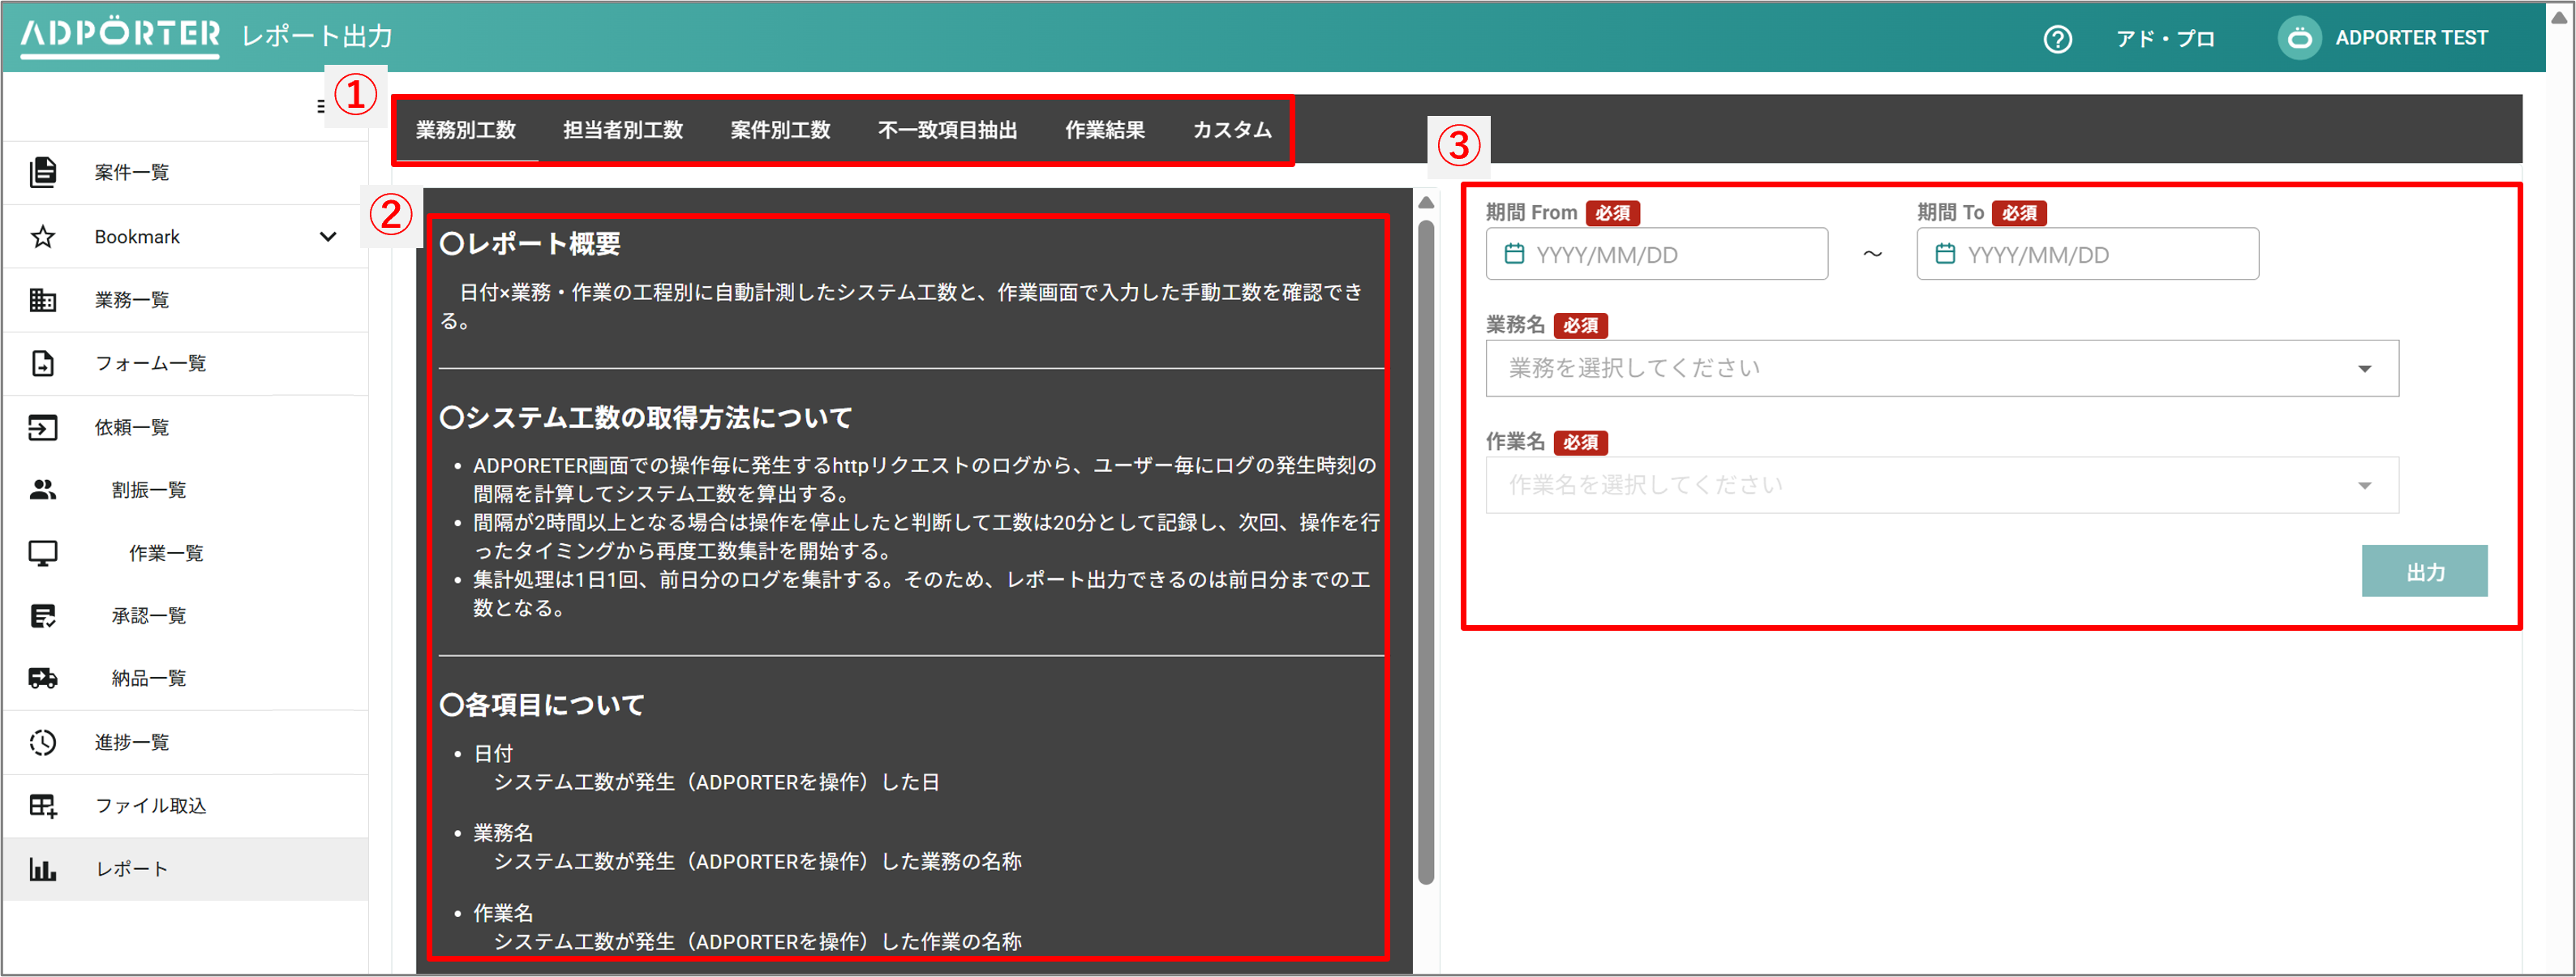This screenshot has height=977, width=2576.
Task: Open 業務一覧 via its building icon
Action: tap(42, 299)
